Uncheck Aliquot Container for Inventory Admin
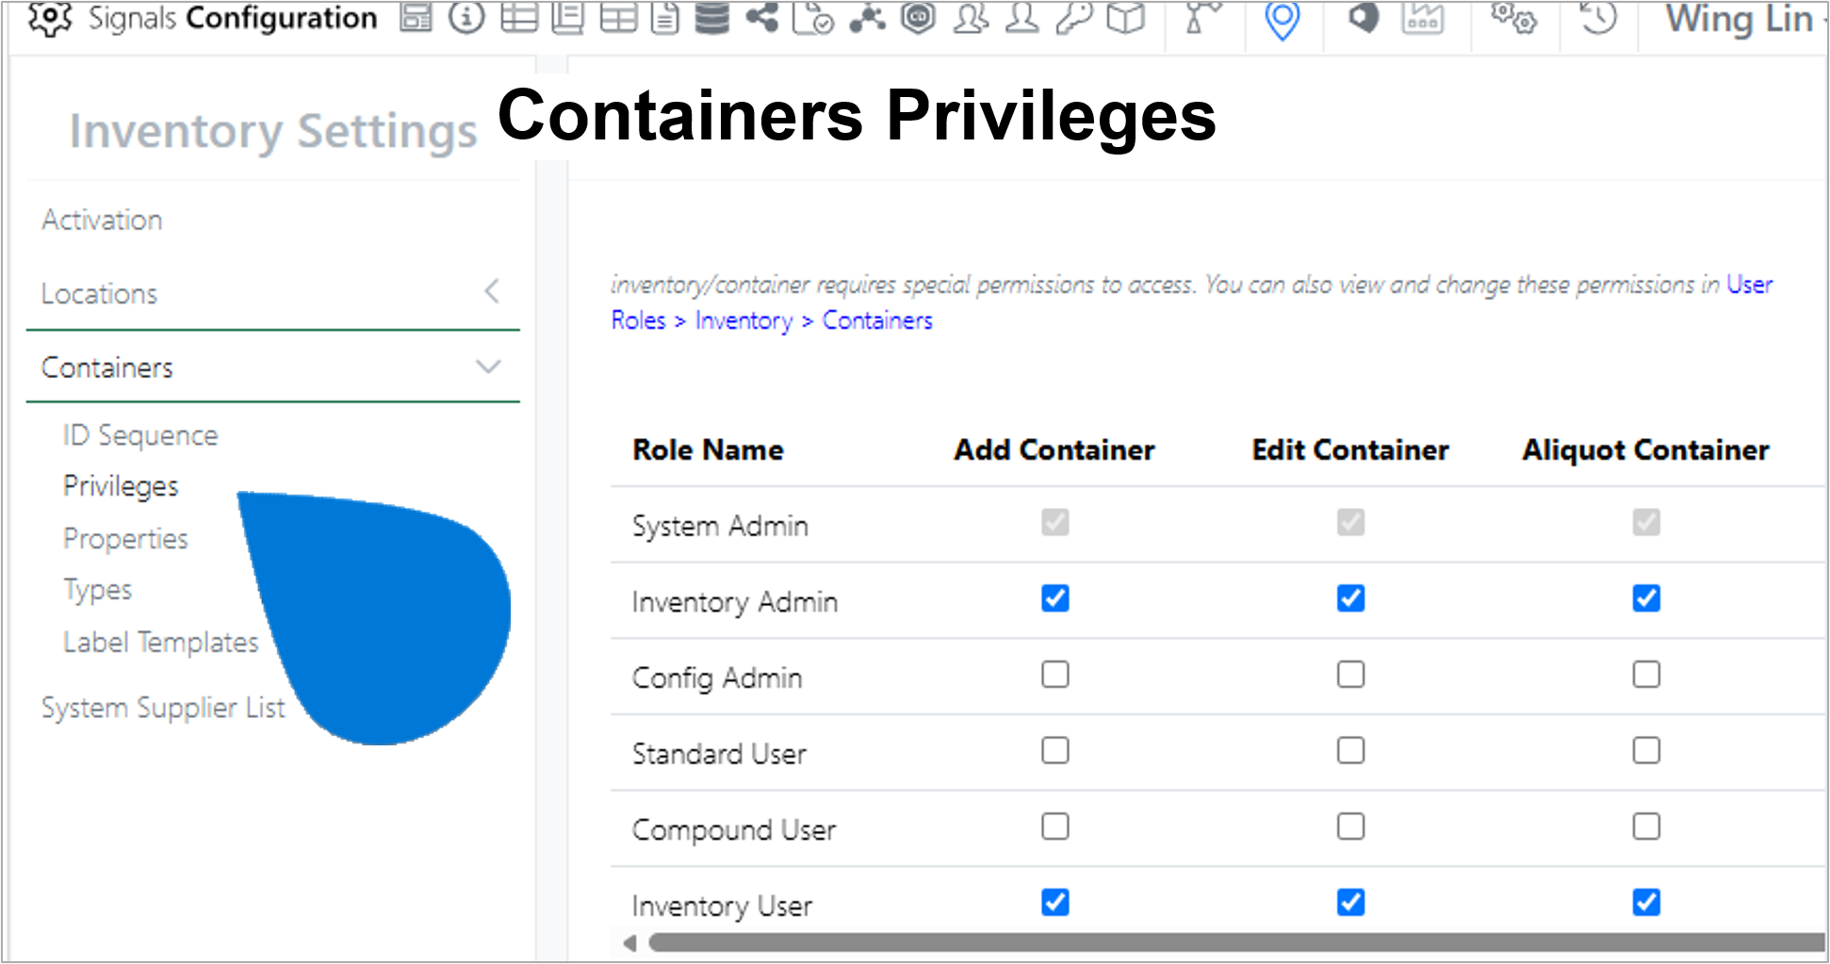This screenshot has height=964, width=1830. coord(1646,598)
